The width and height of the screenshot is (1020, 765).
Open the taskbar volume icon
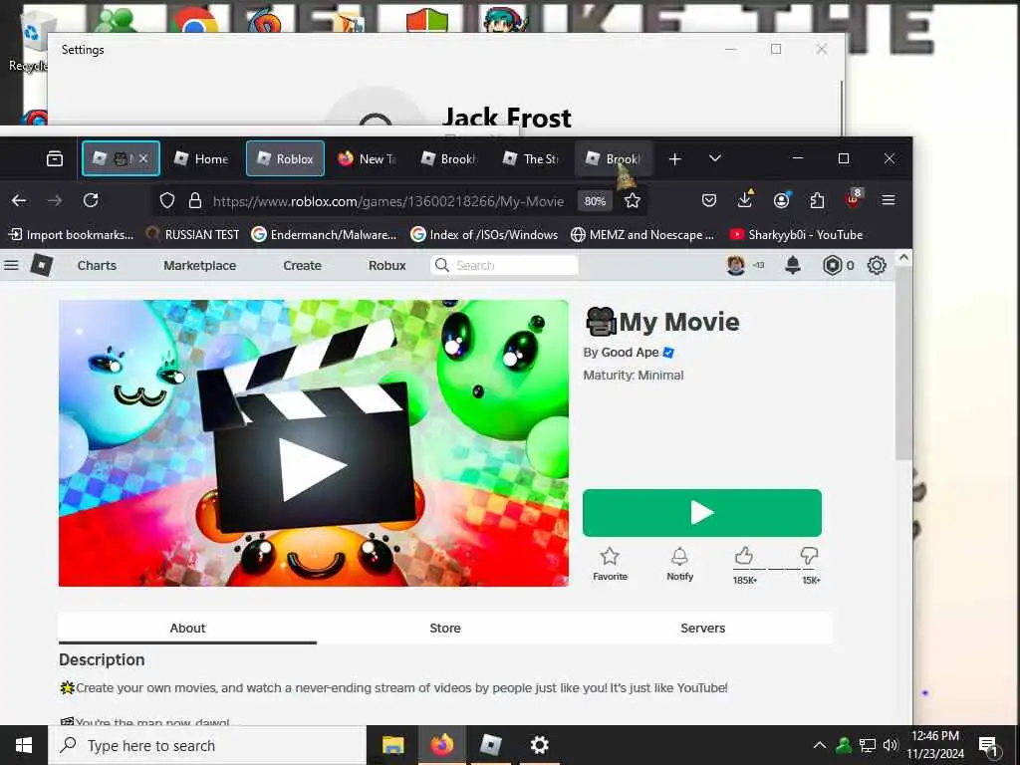pyautogui.click(x=890, y=745)
